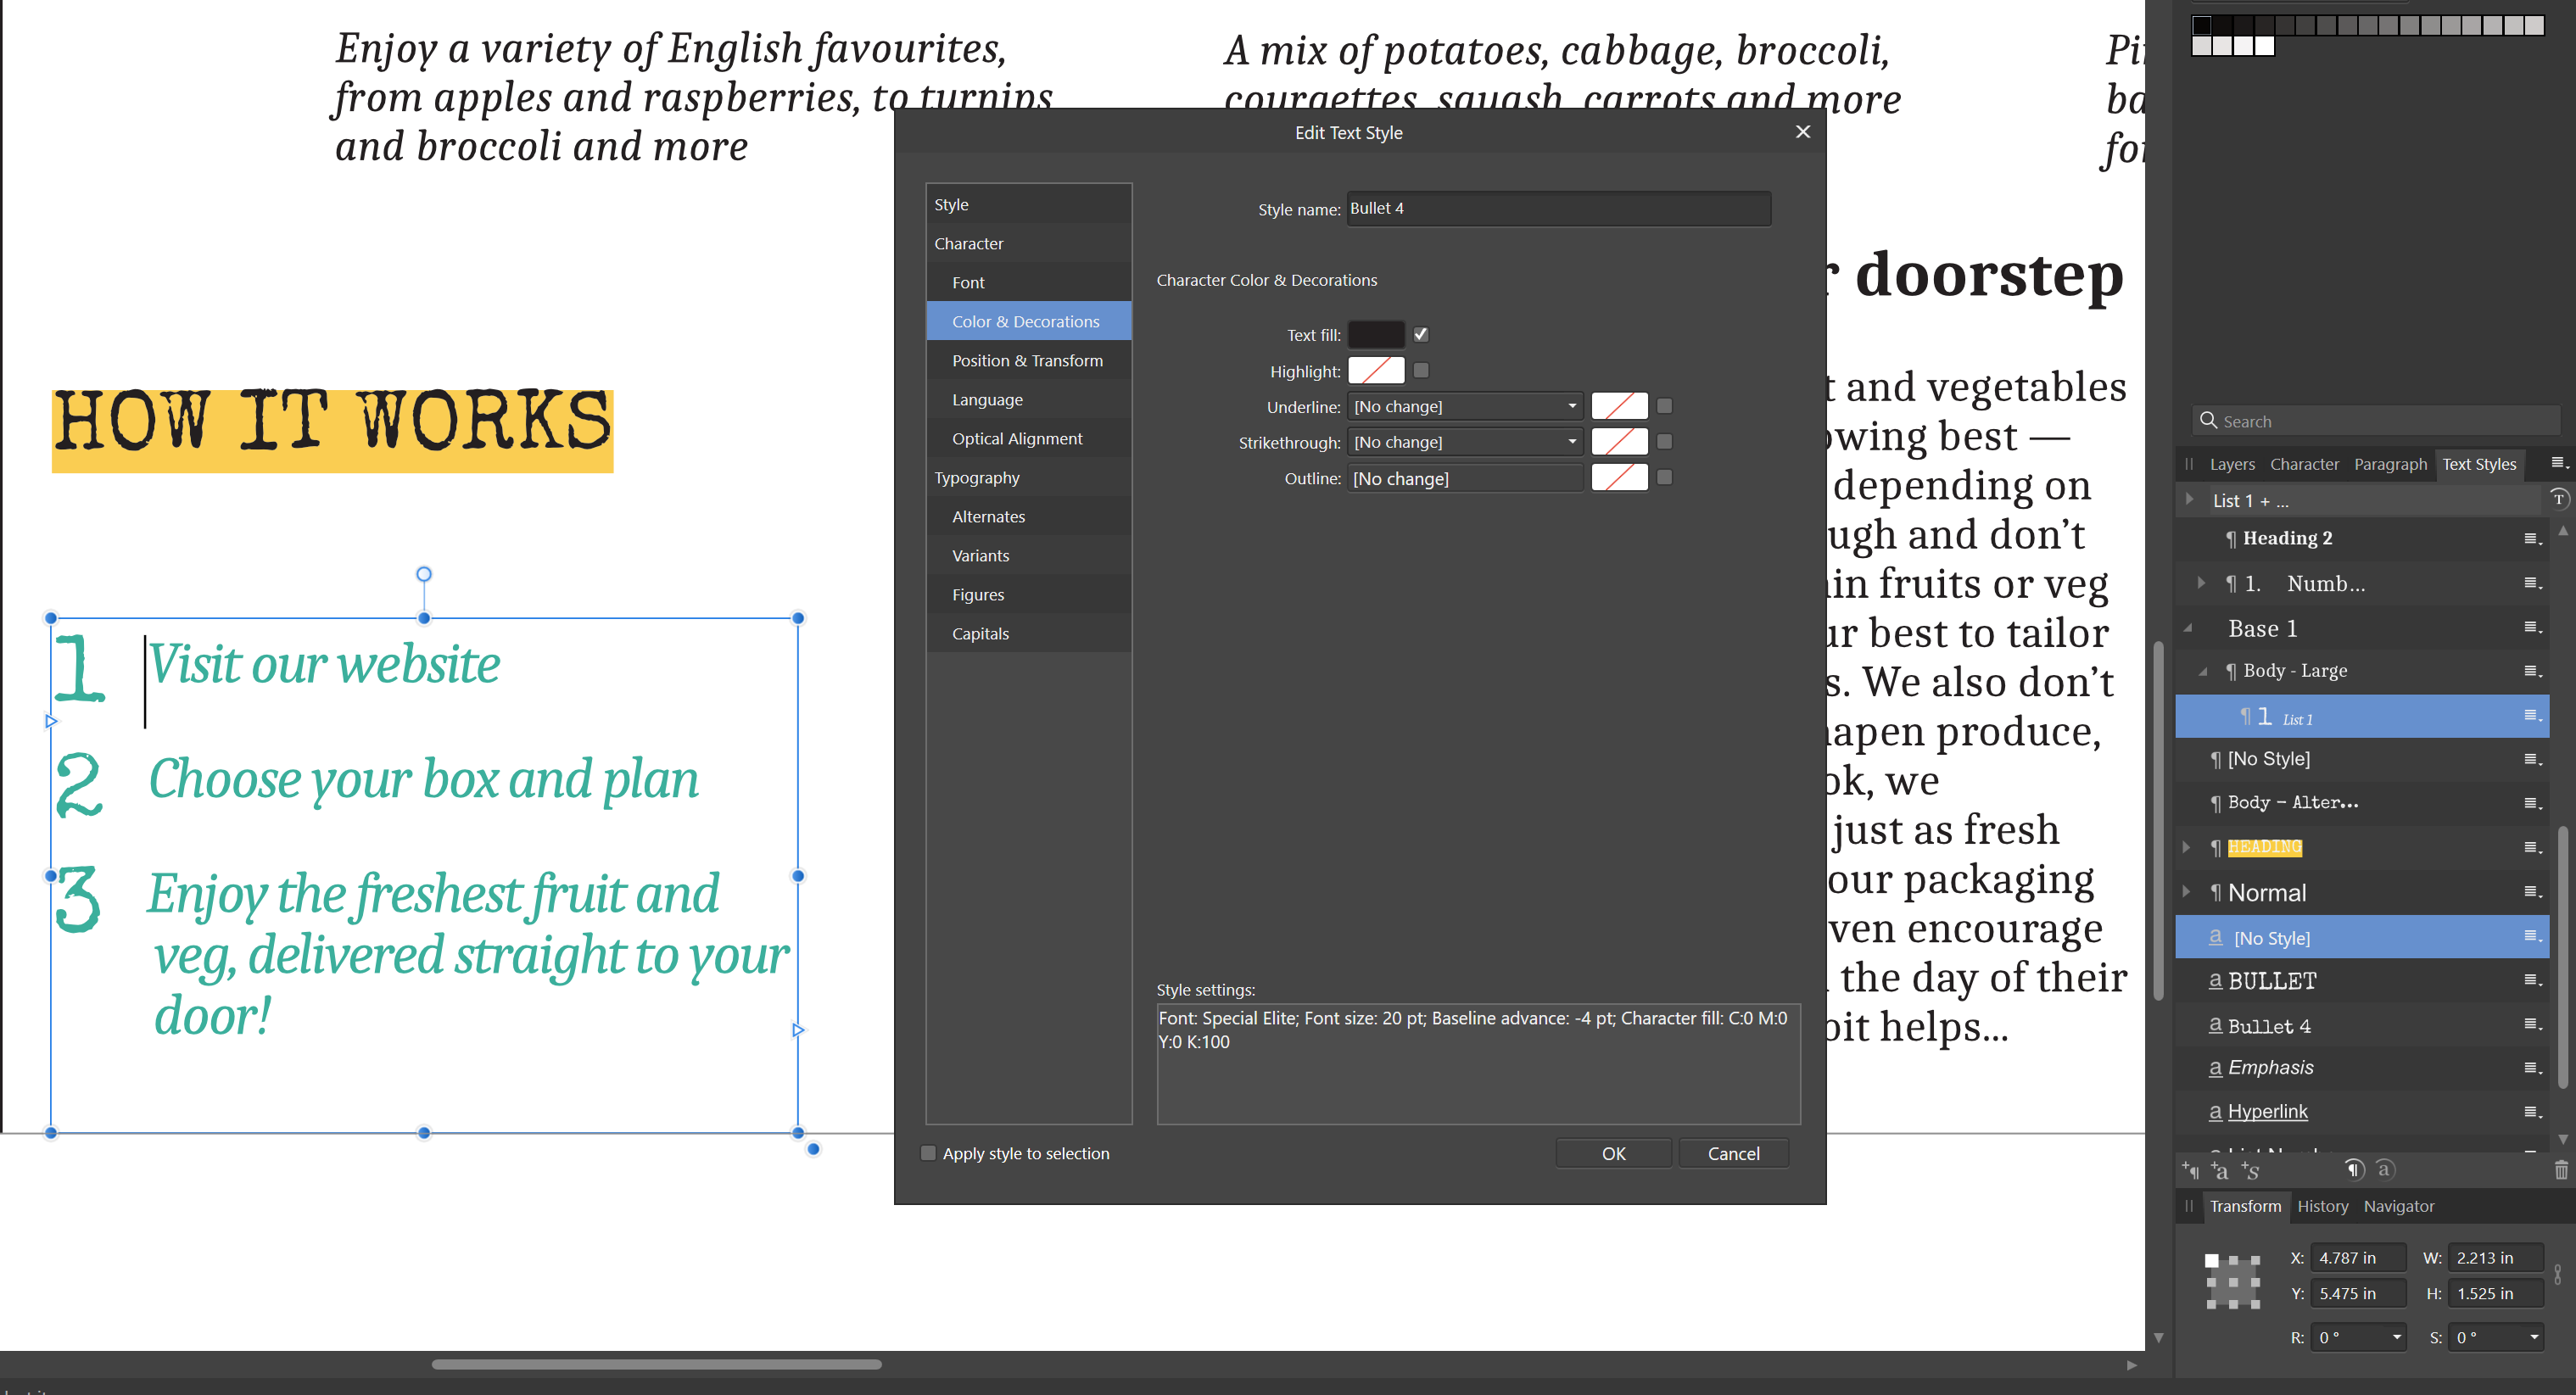
Task: Open the Shear S dropdown arrow
Action: pyautogui.click(x=2533, y=1337)
